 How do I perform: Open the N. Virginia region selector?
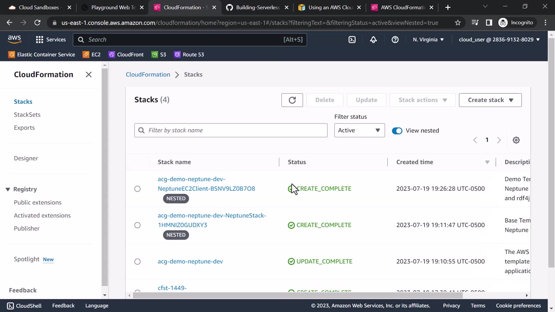428,39
